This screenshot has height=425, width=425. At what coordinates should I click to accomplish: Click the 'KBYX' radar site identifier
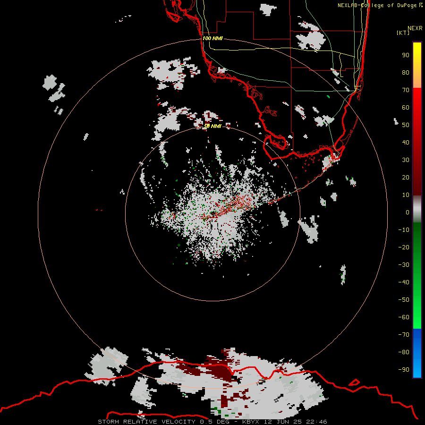pos(251,422)
